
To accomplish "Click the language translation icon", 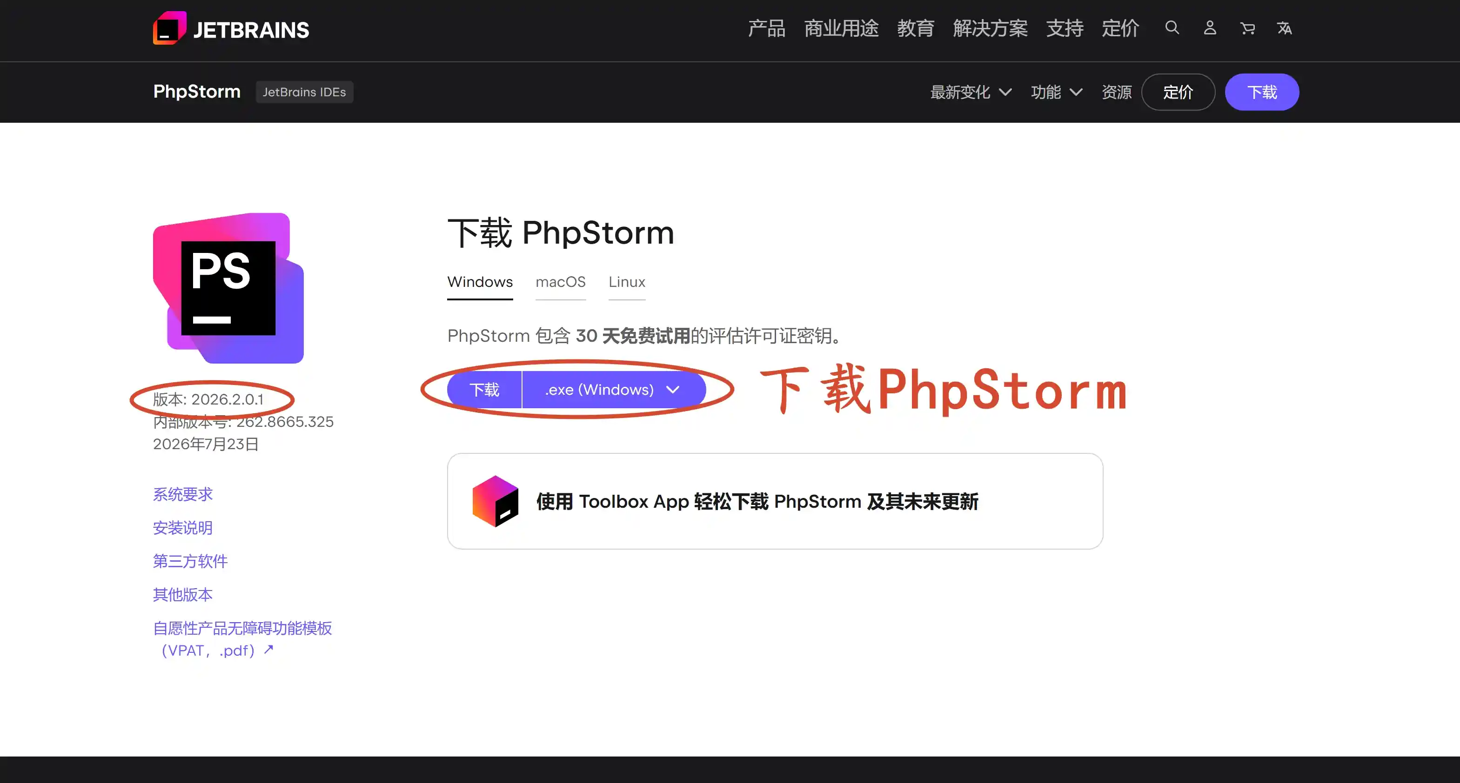I will point(1284,28).
